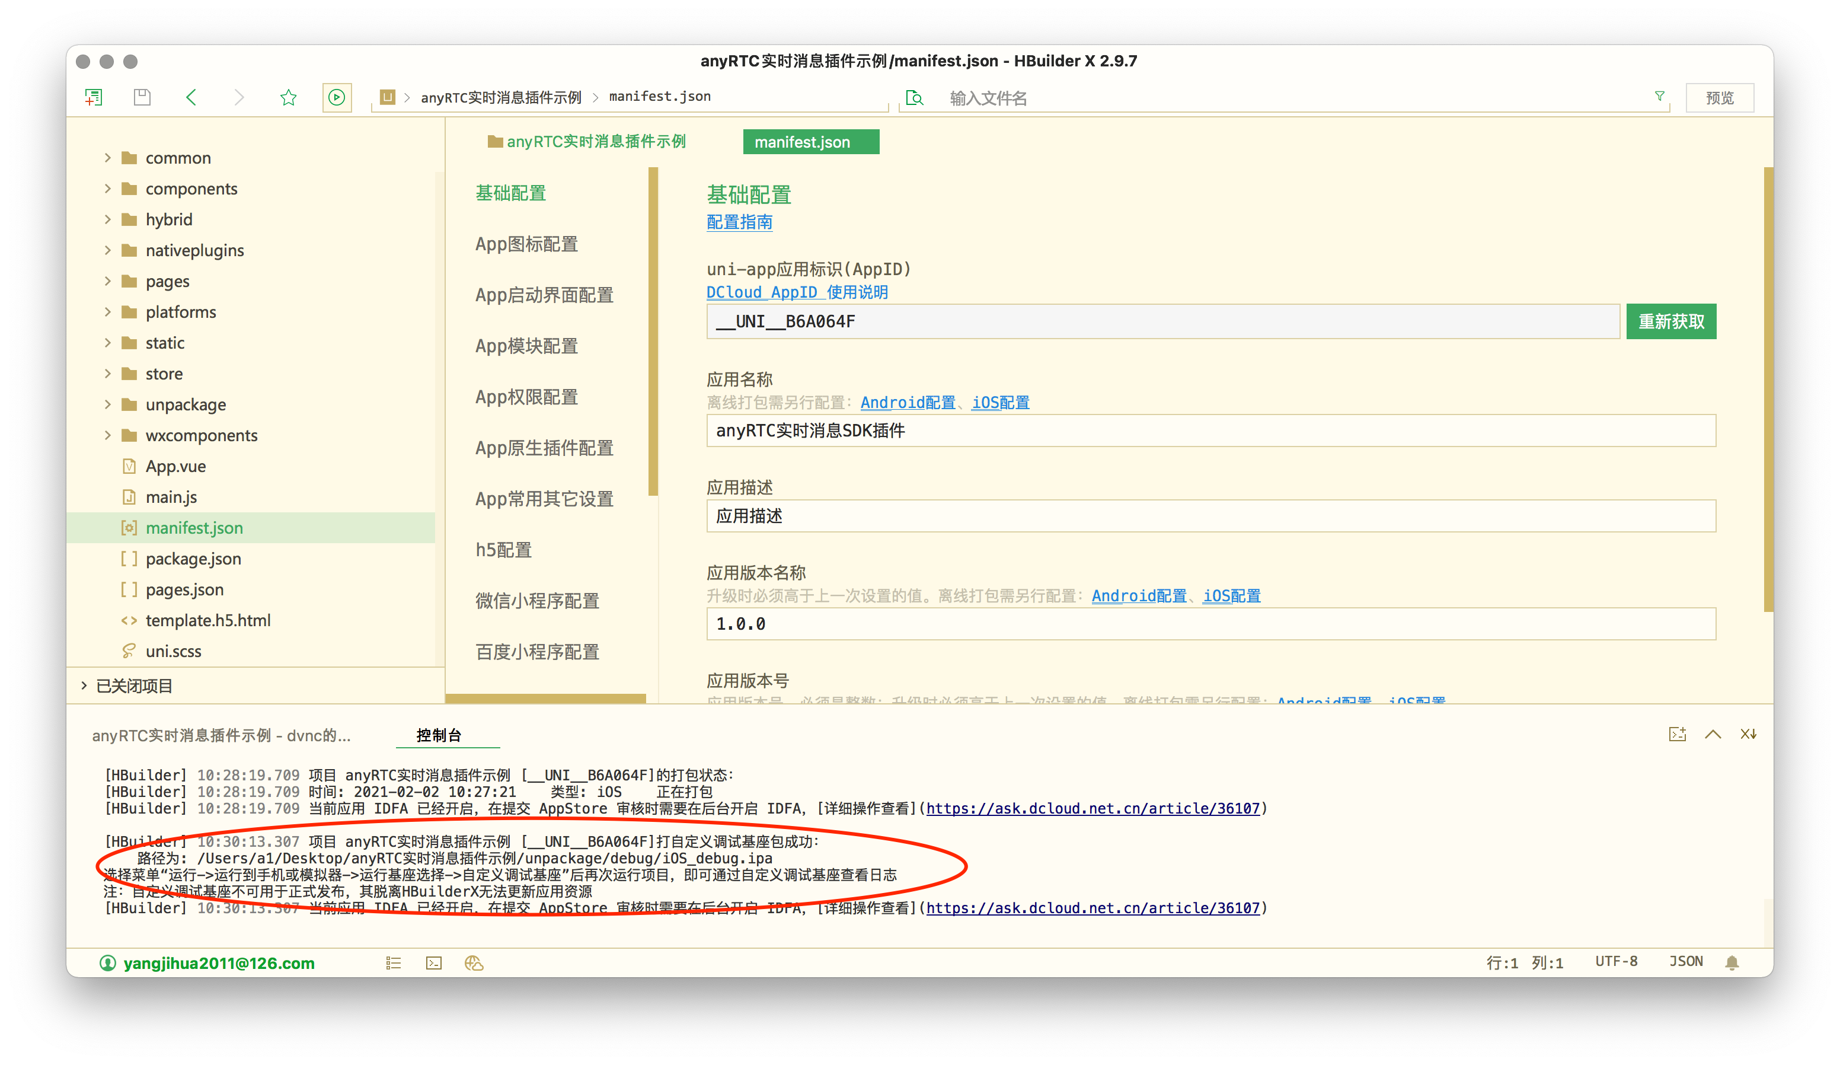This screenshot has width=1840, height=1065.
Task: Expand the 已关闭项目 section
Action: pyautogui.click(x=84, y=685)
